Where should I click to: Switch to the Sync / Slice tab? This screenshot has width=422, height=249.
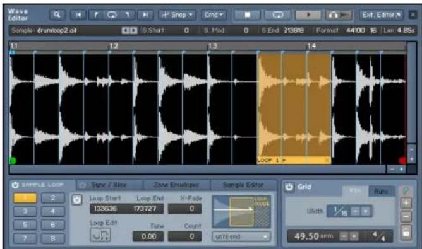click(109, 185)
